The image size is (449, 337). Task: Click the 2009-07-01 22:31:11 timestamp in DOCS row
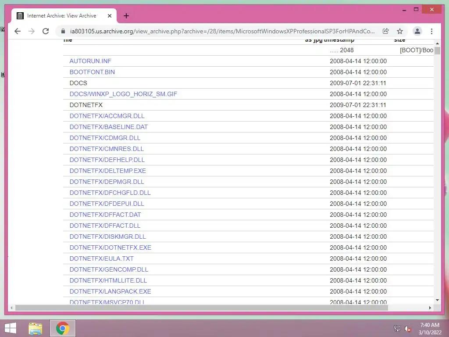pos(358,83)
